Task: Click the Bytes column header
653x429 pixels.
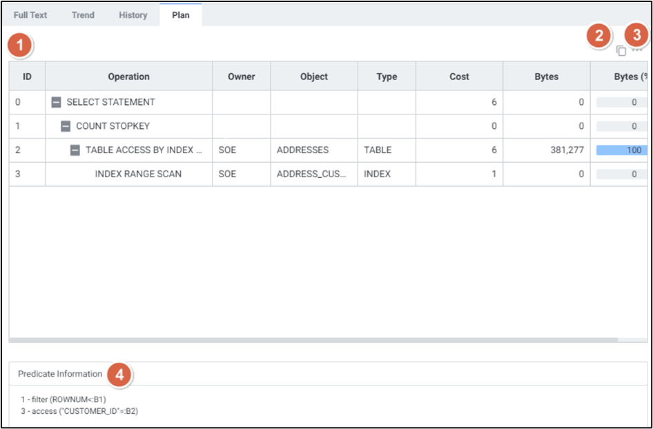Action: tap(546, 77)
